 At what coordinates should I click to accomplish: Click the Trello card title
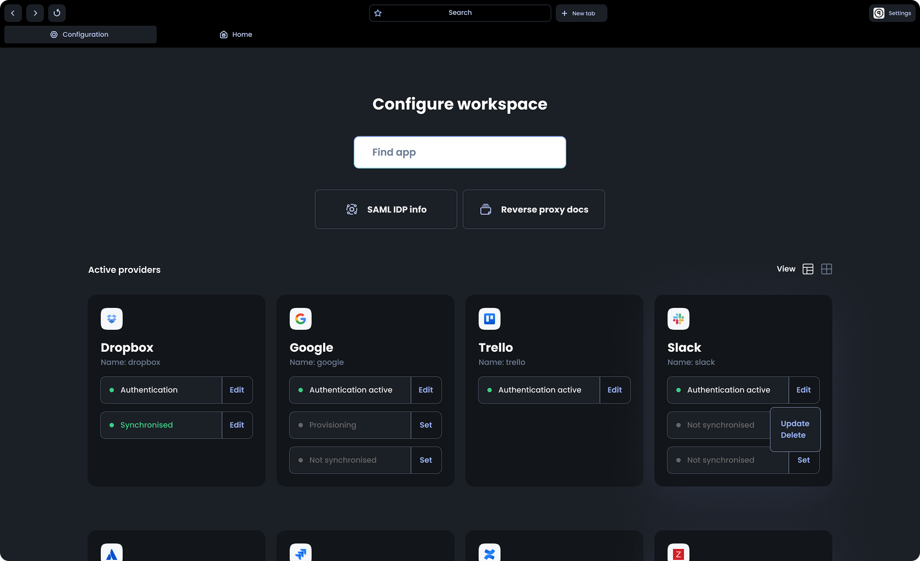496,347
